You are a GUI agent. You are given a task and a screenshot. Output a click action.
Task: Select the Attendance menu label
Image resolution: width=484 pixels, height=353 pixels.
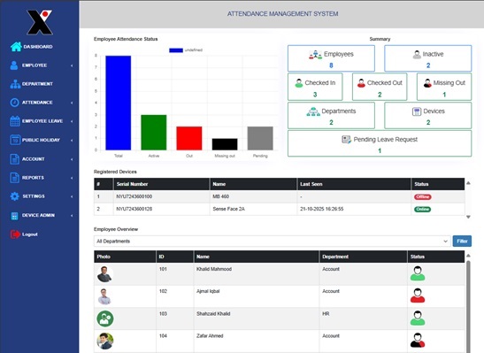click(x=37, y=103)
